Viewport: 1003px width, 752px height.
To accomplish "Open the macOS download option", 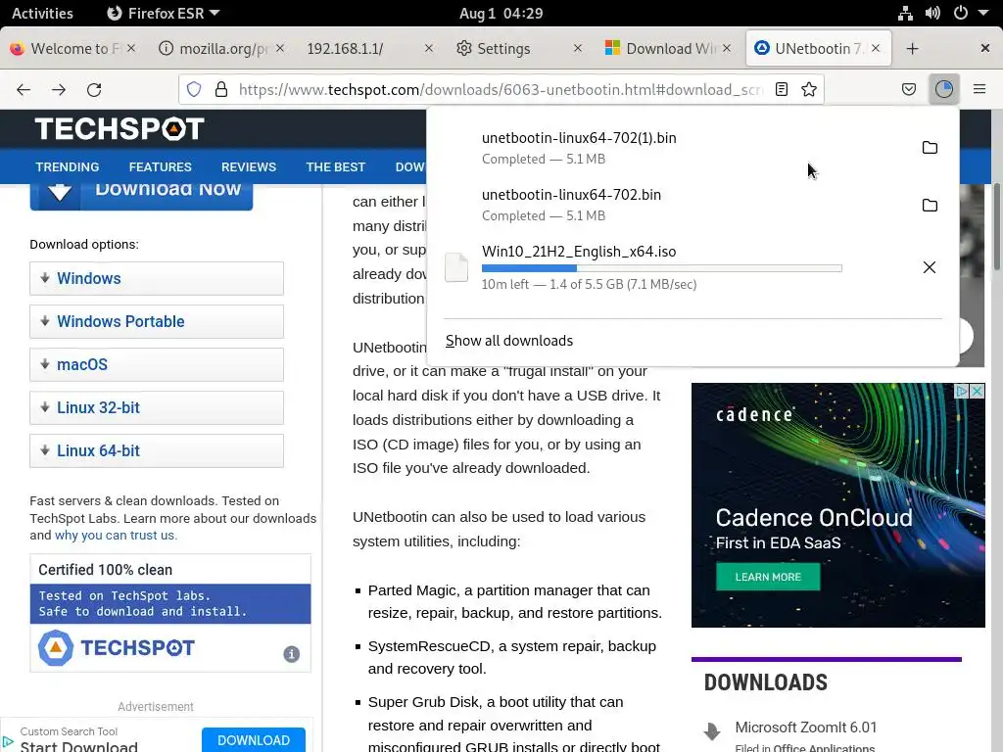I will coord(157,364).
